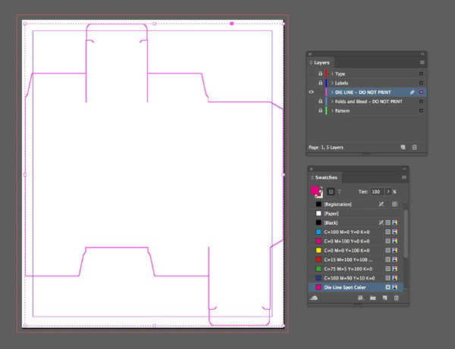Hide the DIE LINE layer visibility
Viewport: 455px width, 349px height.
312,92
